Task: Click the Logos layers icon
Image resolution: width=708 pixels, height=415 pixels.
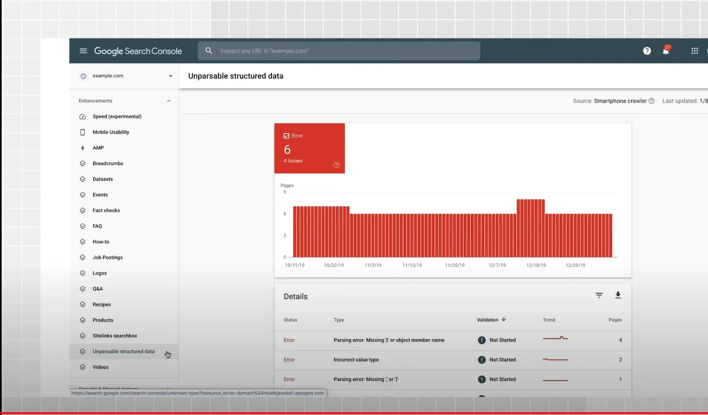Action: [83, 273]
